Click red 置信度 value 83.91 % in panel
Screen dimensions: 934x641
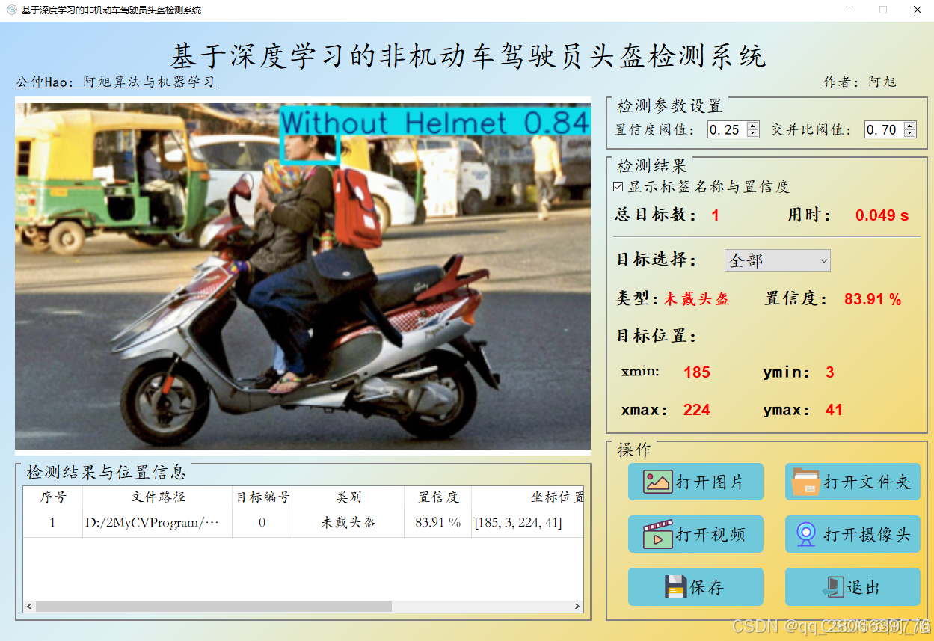tap(873, 299)
